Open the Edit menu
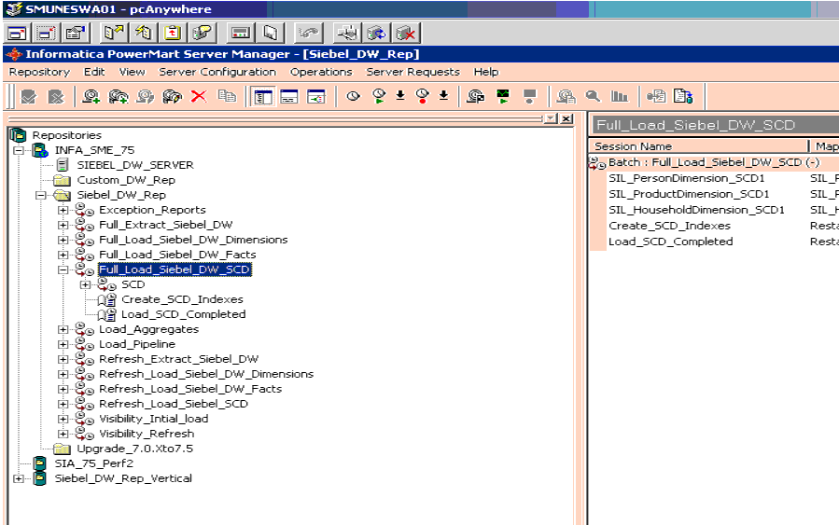 point(94,72)
